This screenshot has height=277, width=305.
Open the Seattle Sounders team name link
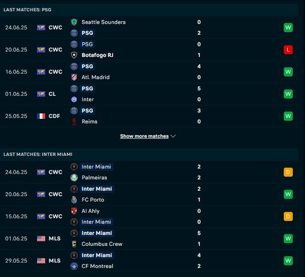[103, 22]
